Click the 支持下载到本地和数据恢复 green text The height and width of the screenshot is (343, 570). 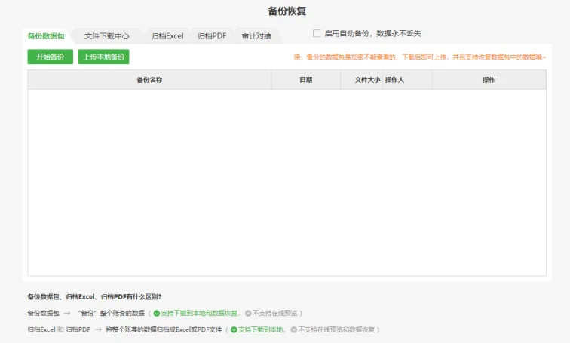click(199, 313)
